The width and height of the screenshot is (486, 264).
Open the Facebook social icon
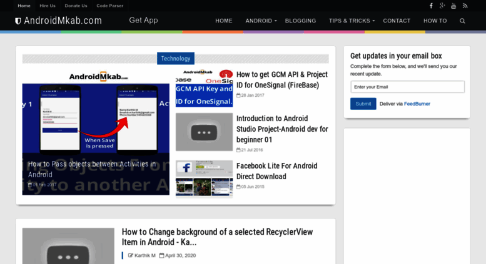coord(431,6)
